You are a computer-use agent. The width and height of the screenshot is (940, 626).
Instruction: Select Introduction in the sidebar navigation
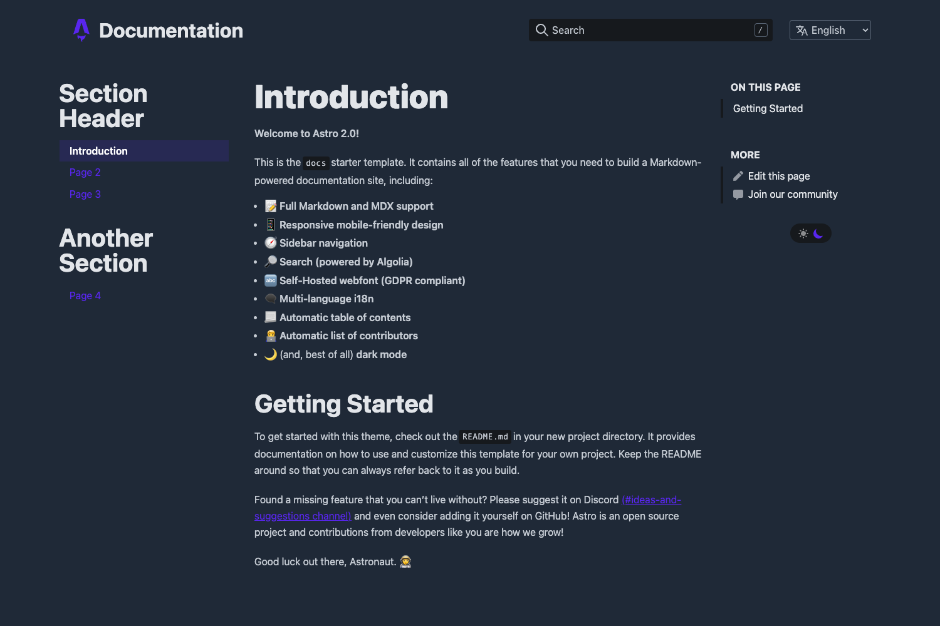point(98,151)
